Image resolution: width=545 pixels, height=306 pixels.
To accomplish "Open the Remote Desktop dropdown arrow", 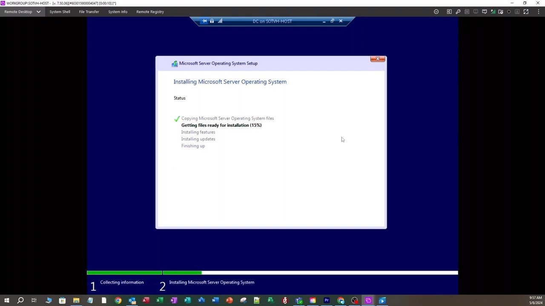I will click(x=38, y=12).
